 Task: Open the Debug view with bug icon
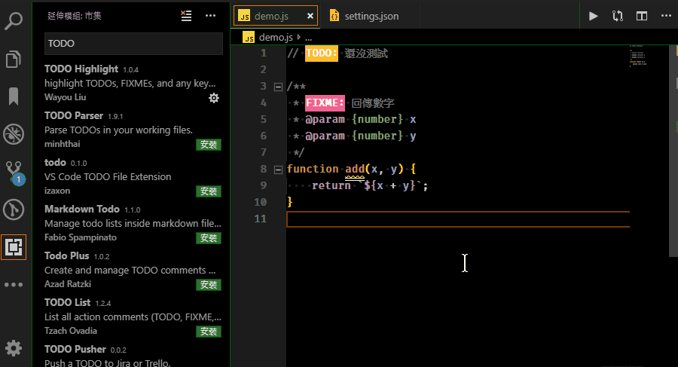pos(14,134)
